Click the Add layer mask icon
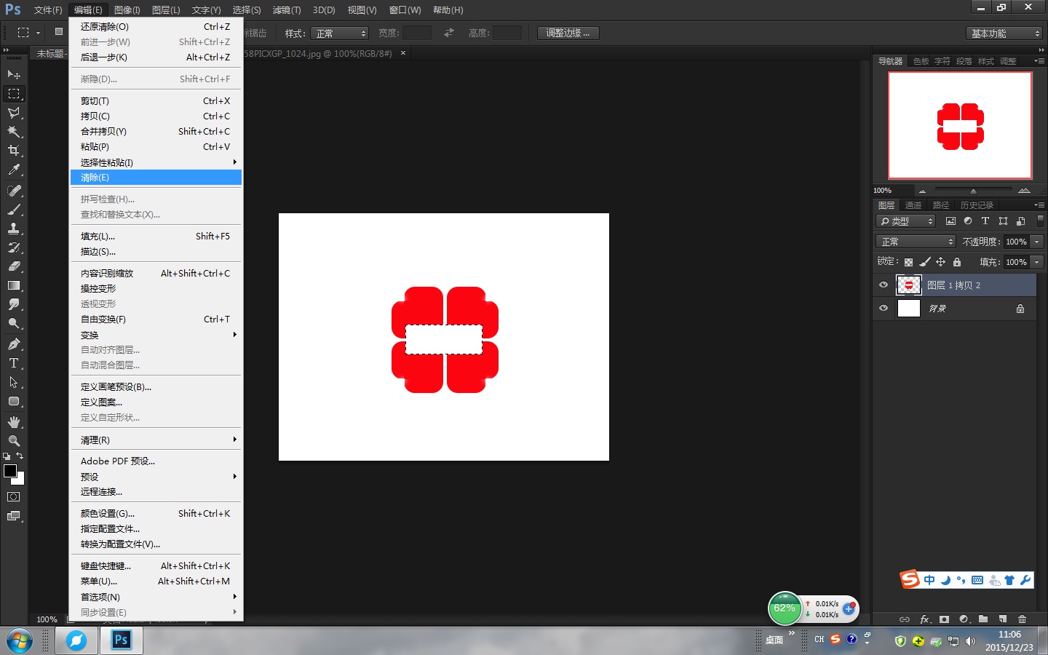This screenshot has height=655, width=1048. 944,619
